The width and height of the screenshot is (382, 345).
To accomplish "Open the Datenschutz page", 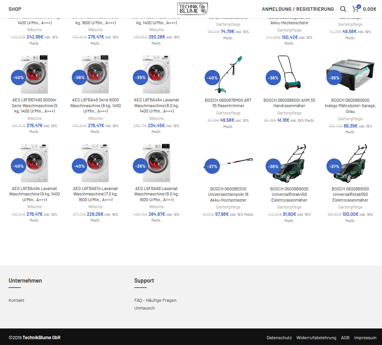I will click(279, 338).
